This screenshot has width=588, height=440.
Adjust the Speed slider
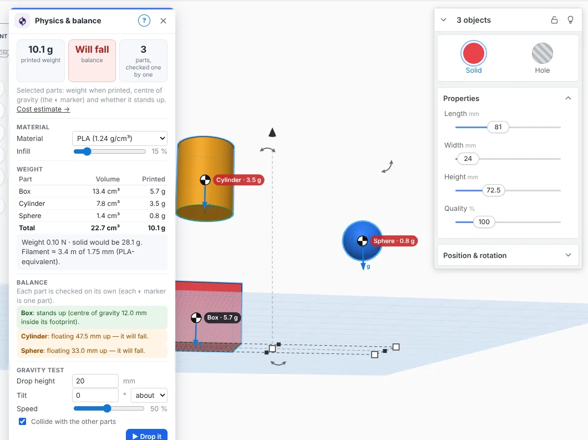109,408
